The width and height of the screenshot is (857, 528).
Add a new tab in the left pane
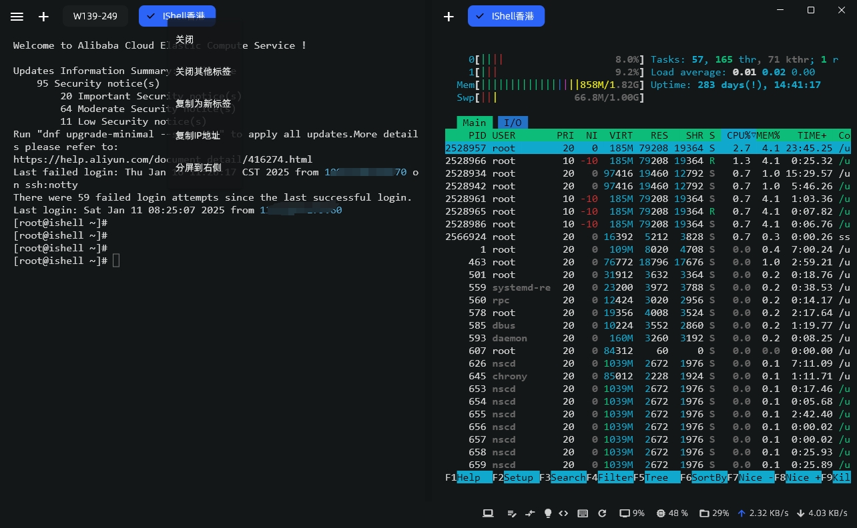pos(43,17)
